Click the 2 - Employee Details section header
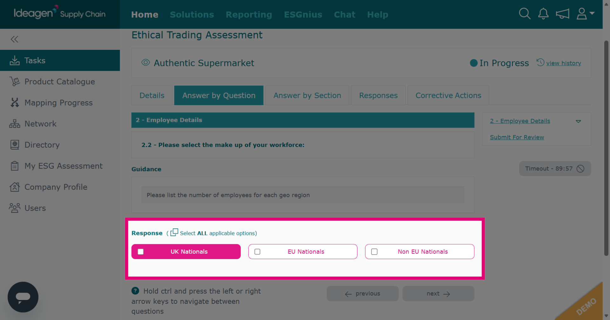This screenshot has width=610, height=320. point(303,120)
